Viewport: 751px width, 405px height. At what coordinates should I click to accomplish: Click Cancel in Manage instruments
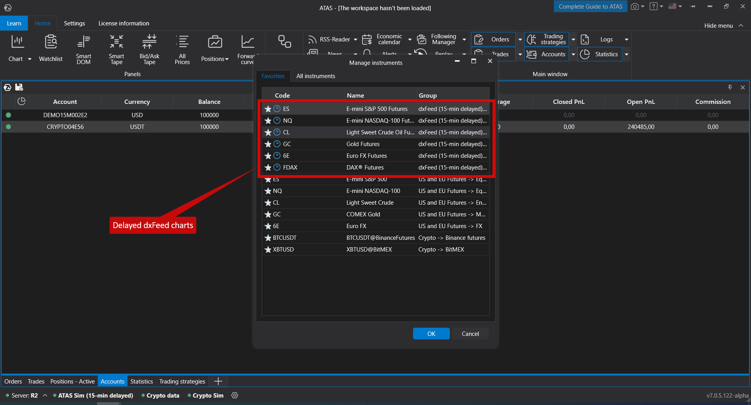[x=470, y=334]
